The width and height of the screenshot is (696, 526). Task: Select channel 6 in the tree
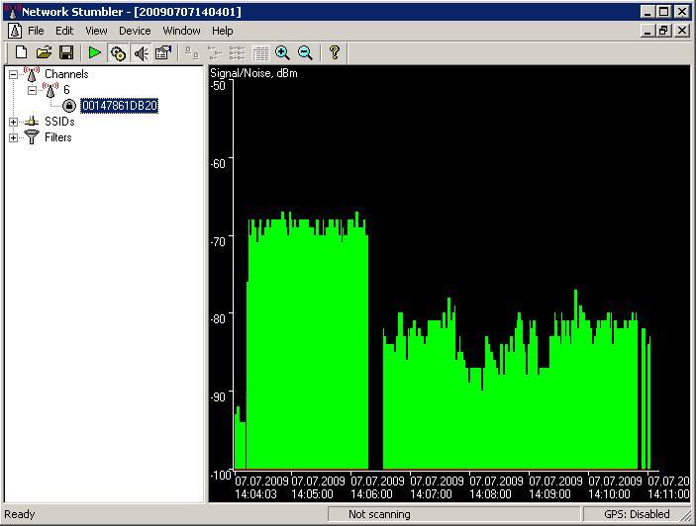(x=66, y=90)
